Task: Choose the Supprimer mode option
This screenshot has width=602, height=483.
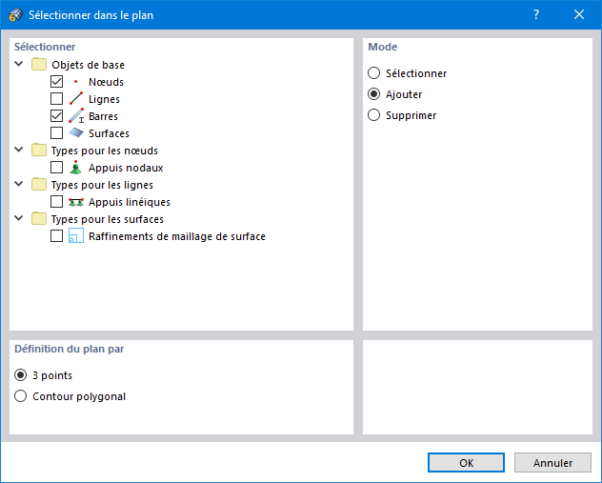Action: [x=374, y=115]
